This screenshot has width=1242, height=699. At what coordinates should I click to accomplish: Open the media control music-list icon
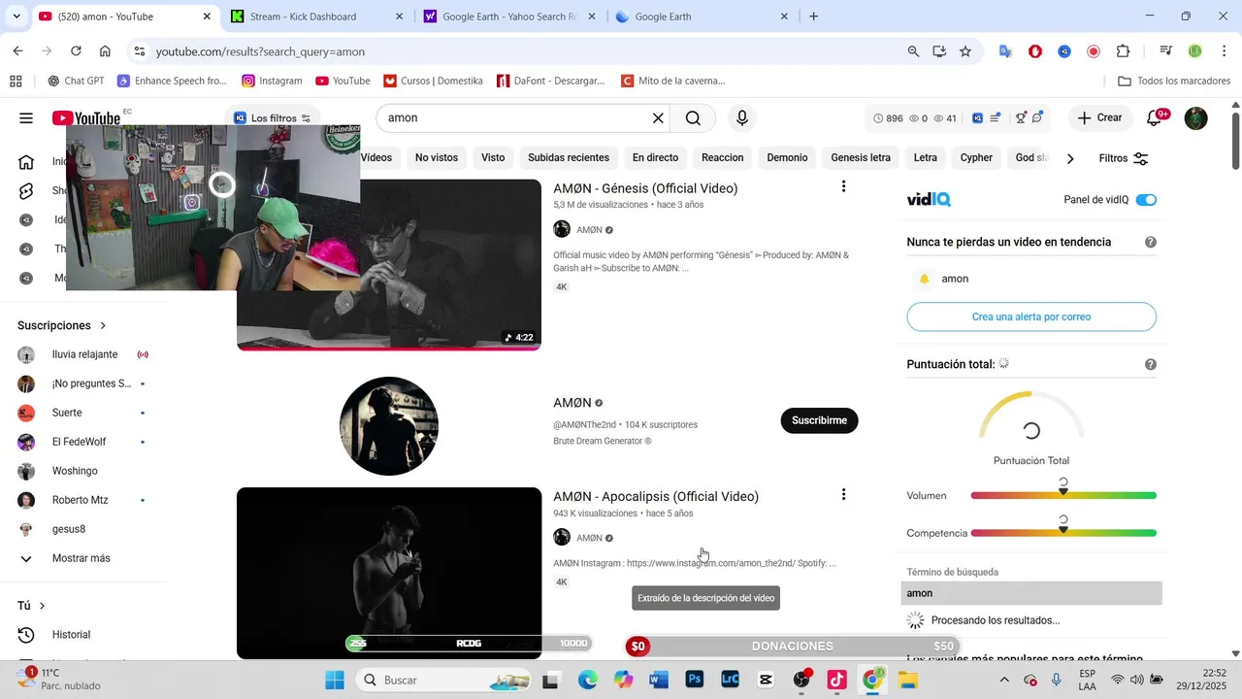tap(1166, 51)
